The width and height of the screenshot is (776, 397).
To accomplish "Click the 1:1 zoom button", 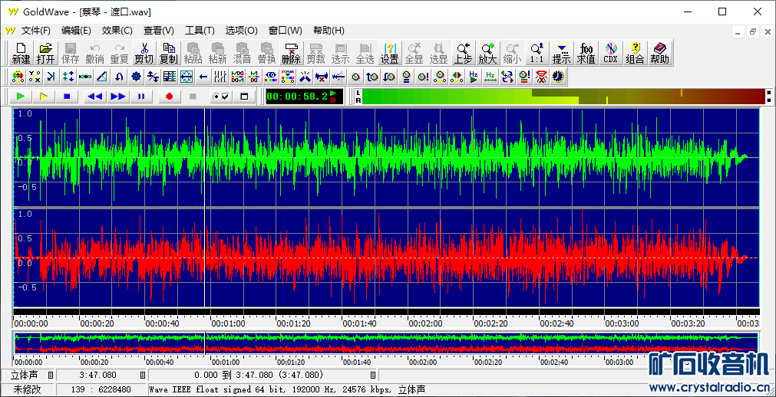I will point(537,54).
